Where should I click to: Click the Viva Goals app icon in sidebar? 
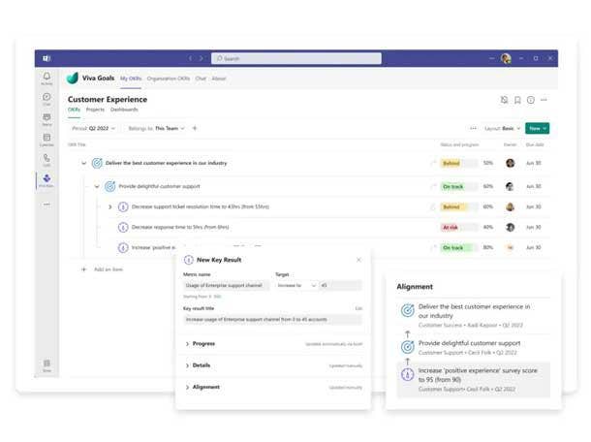(x=47, y=180)
